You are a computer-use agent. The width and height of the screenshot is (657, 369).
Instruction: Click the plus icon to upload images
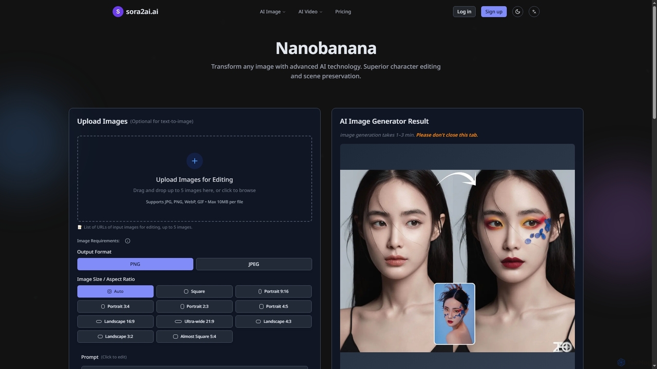(195, 161)
